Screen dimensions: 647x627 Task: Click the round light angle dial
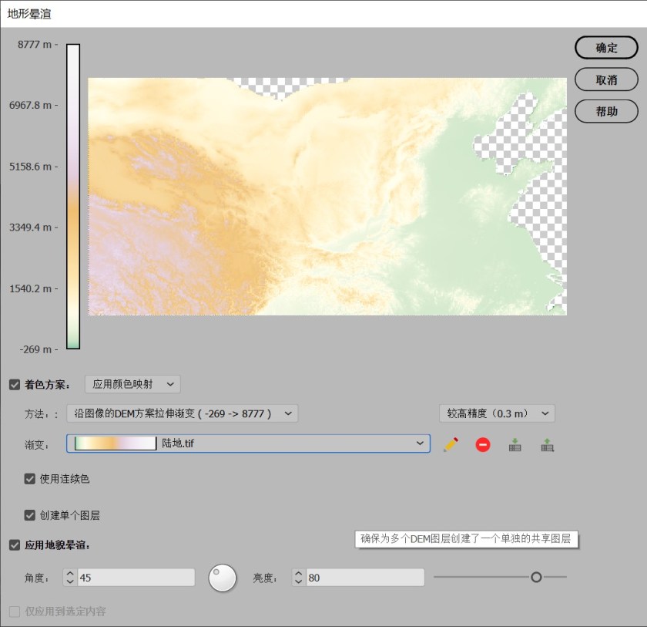point(223,578)
